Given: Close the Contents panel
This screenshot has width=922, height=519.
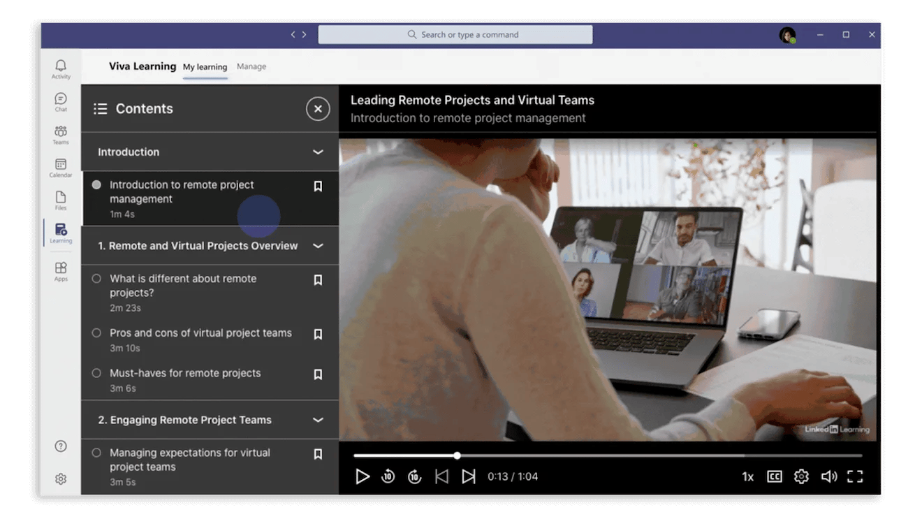Looking at the screenshot, I should tap(318, 108).
